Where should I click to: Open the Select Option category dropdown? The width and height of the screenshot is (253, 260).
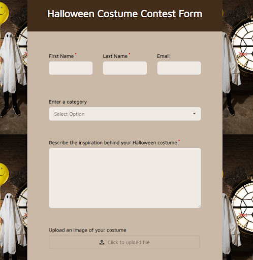[x=125, y=114]
